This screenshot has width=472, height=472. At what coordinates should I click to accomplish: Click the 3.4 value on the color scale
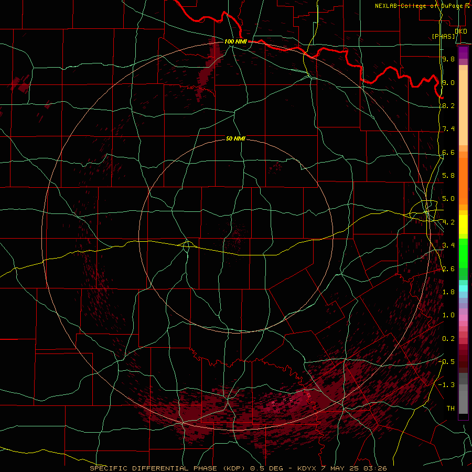[448, 245]
